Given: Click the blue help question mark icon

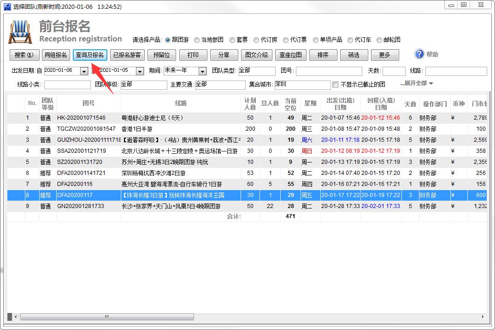Looking at the screenshot, I should tap(419, 54).
